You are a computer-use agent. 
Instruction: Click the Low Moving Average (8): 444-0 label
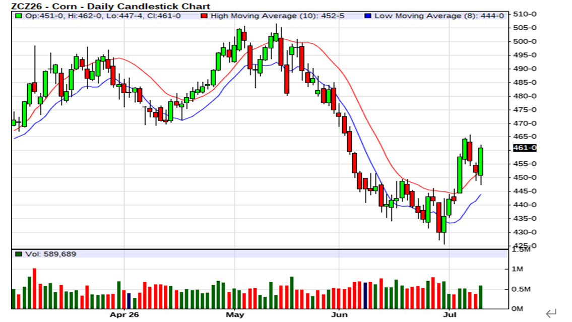point(439,16)
